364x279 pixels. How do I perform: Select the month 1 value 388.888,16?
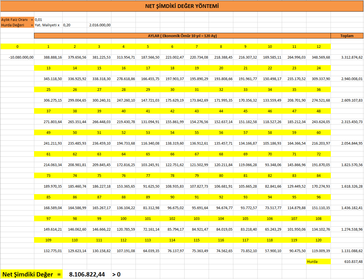[52, 57]
